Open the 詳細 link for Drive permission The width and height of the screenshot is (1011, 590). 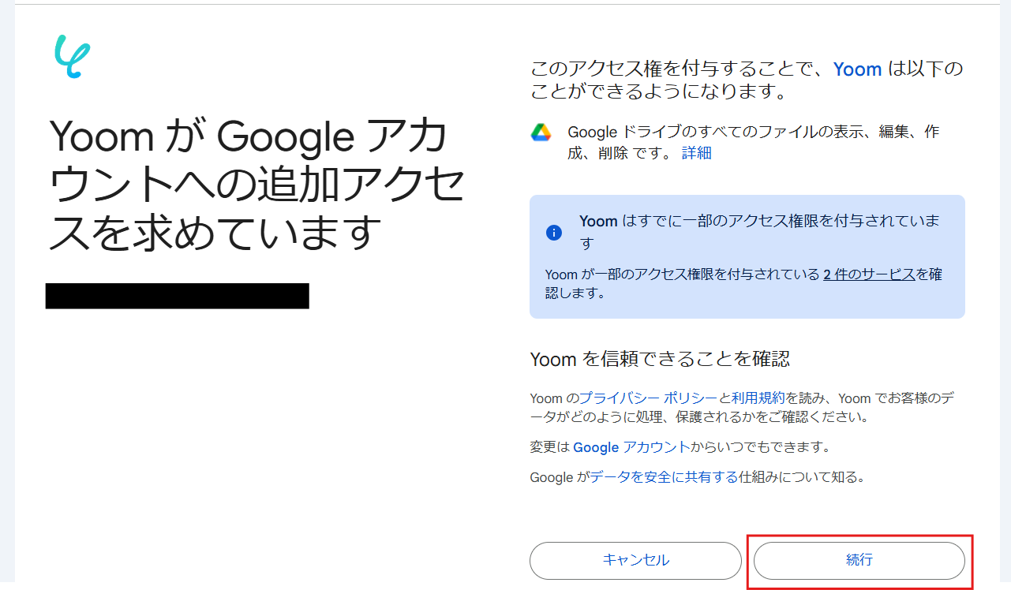pos(697,153)
